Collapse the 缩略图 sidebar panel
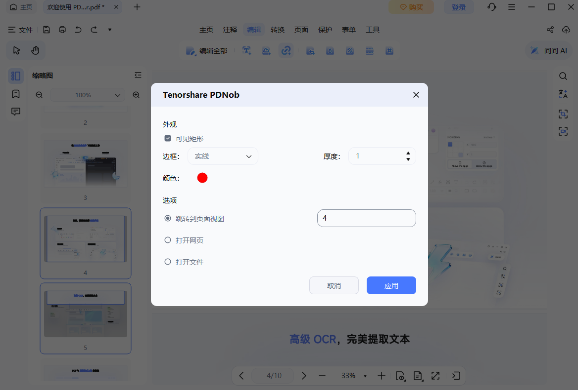 coord(138,76)
